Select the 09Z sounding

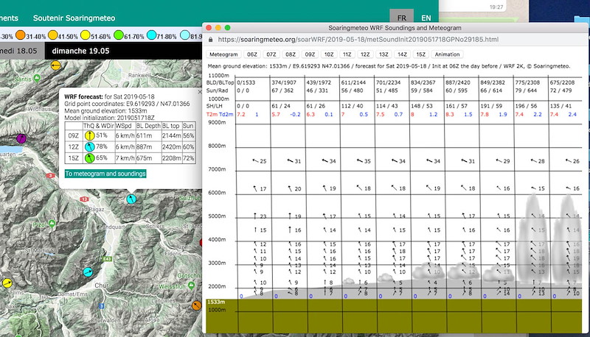point(309,54)
